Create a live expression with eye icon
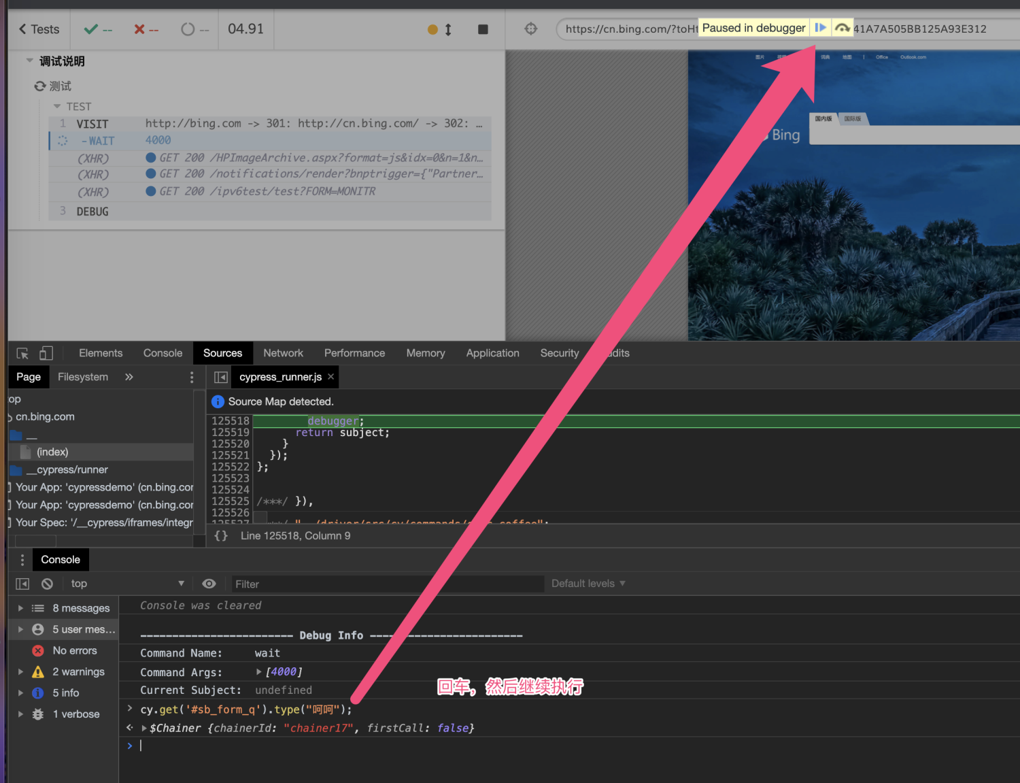Screen dimensions: 1020x783 tap(209, 584)
